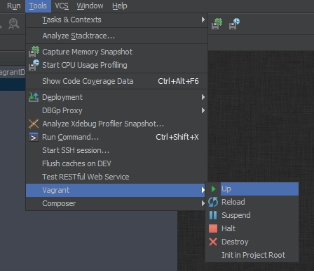Run Vagrant Up from submenu
This screenshot has height=271, width=314.
click(x=252, y=189)
